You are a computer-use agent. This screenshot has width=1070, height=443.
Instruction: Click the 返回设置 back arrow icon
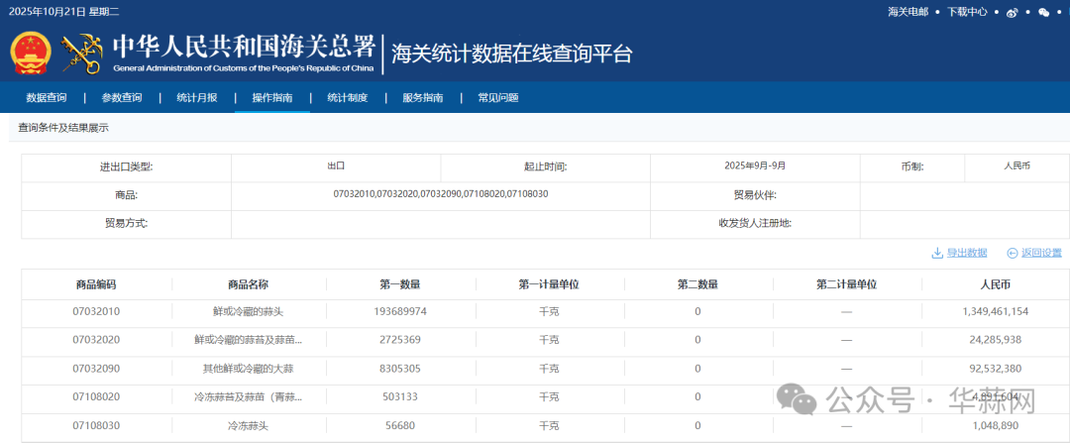point(1013,253)
